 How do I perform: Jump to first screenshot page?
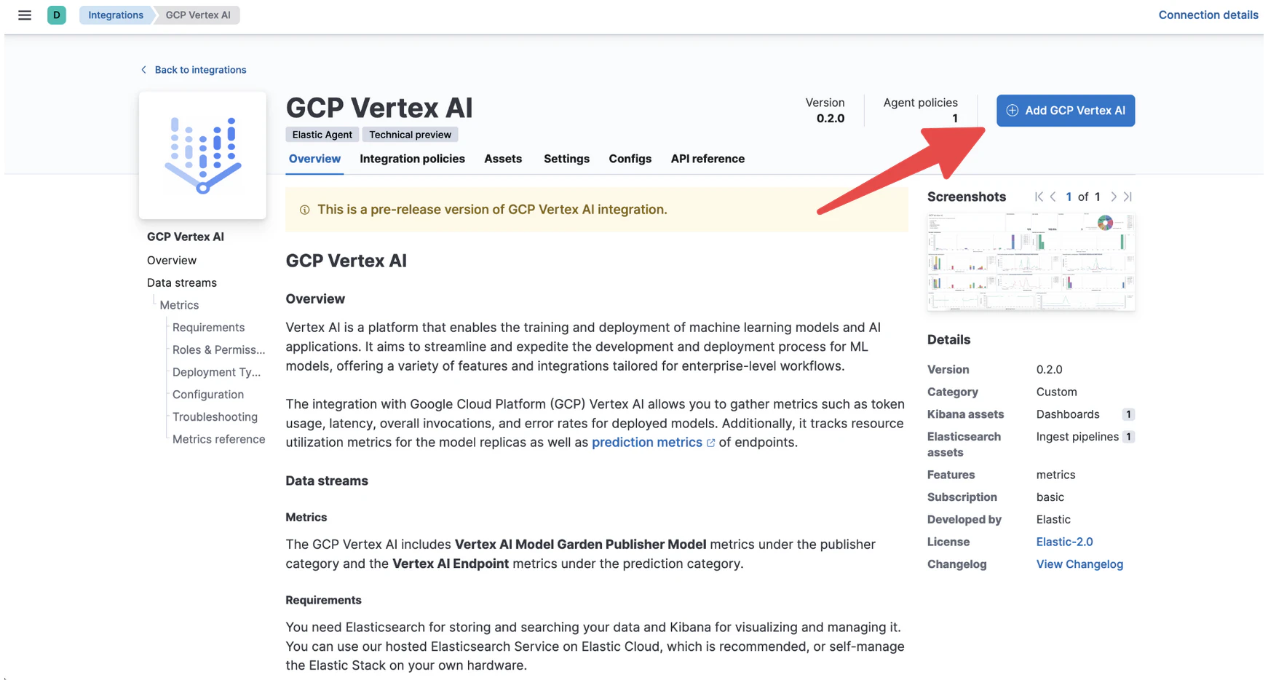click(1039, 197)
